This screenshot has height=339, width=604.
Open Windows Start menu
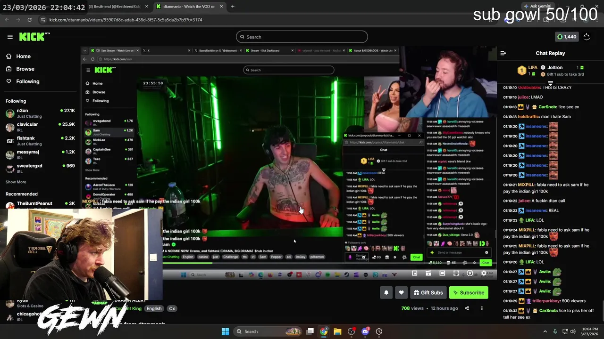(225, 331)
